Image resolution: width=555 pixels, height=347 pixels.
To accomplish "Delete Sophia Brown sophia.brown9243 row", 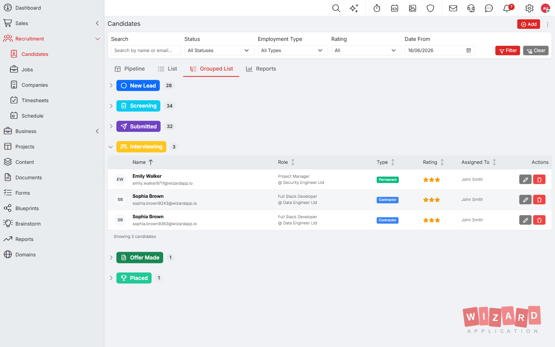I will [539, 200].
